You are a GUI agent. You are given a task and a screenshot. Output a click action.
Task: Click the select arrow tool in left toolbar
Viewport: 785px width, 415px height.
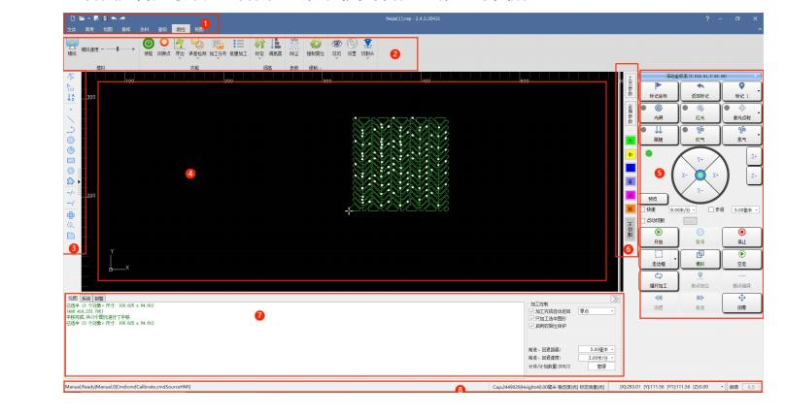pyautogui.click(x=71, y=77)
